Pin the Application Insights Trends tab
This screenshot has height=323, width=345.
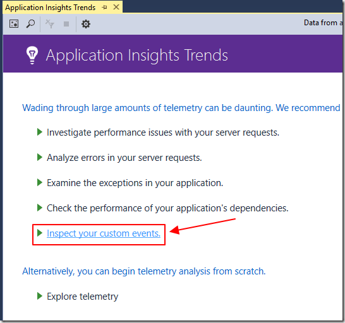[104, 7]
